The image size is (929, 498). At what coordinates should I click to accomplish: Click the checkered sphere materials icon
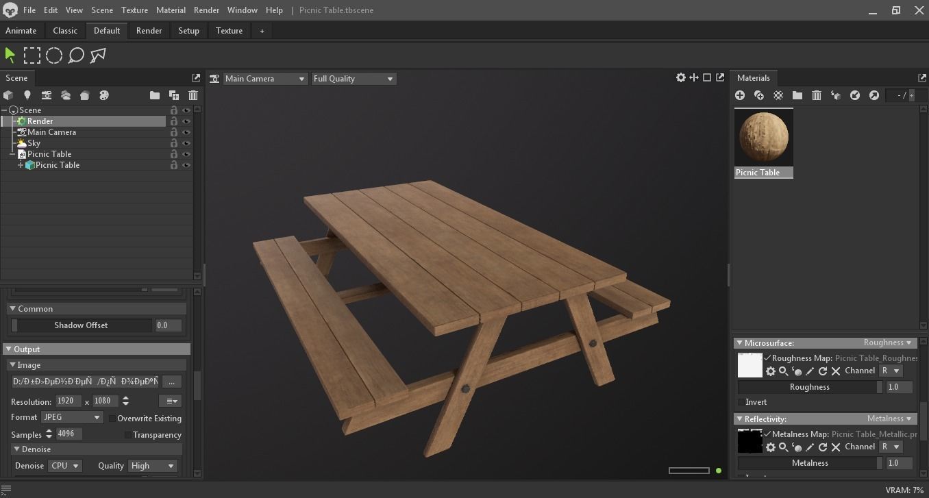coord(778,95)
